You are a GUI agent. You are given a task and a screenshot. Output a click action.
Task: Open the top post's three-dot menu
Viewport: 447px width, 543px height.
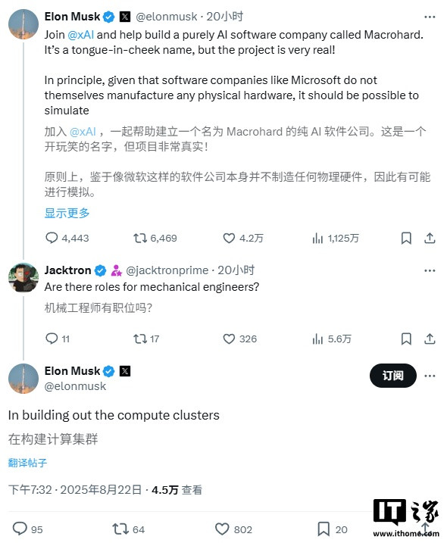[x=430, y=17]
